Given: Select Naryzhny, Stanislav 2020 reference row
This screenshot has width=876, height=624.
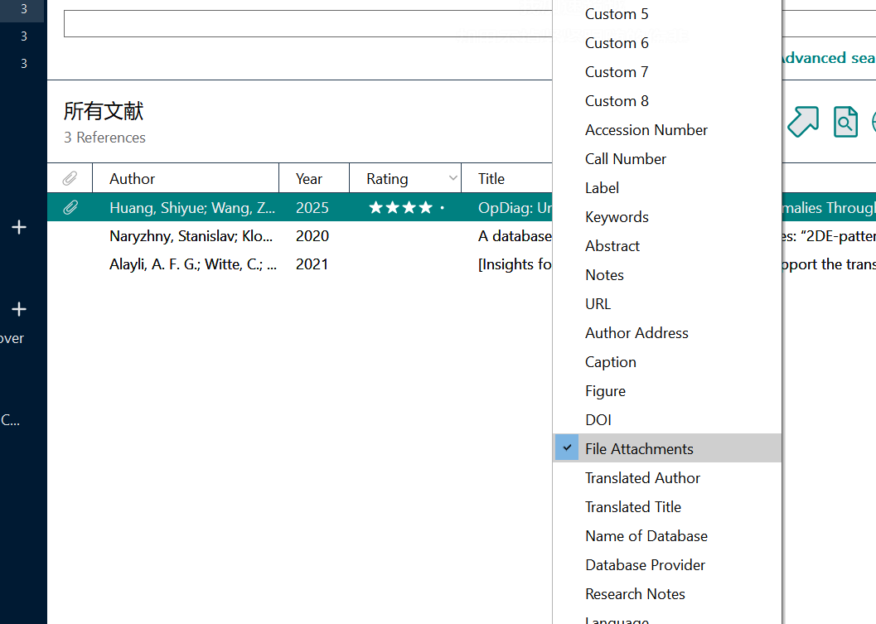Looking at the screenshot, I should click(x=300, y=235).
